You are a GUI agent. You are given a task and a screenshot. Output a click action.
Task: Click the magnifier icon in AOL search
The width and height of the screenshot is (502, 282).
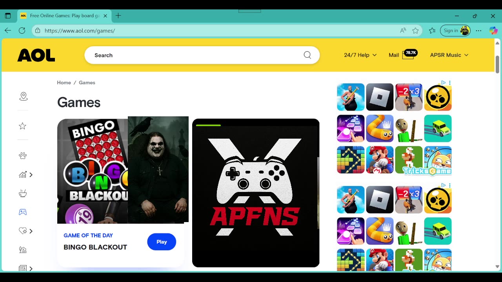307,55
